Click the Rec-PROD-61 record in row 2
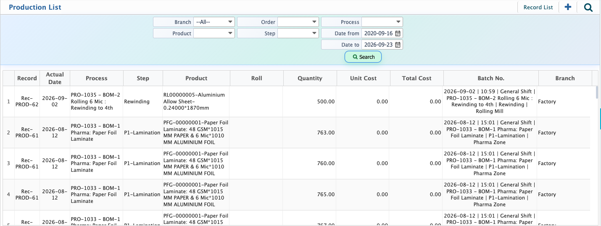601x226 pixels. tap(27, 133)
